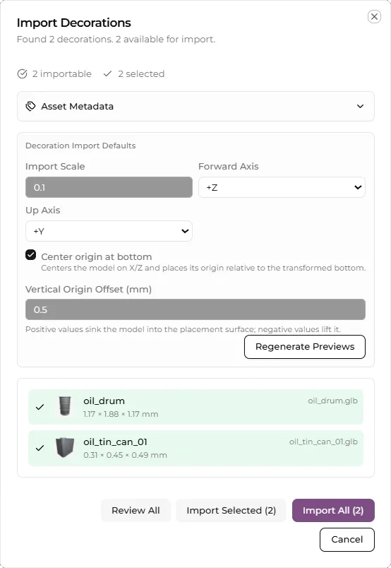Click dimensions 0.31 × 0.45 × 0.49 mm
391x568 pixels.
coord(125,455)
